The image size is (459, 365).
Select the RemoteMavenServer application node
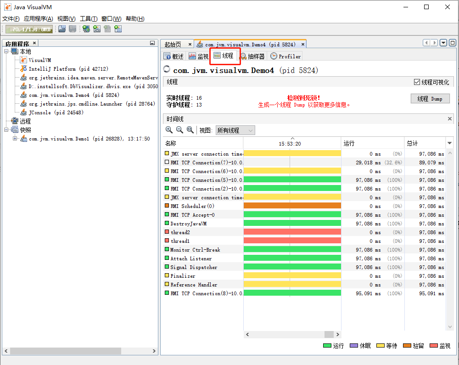(89, 78)
